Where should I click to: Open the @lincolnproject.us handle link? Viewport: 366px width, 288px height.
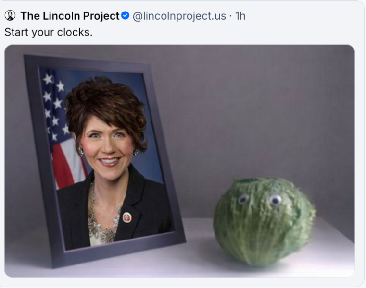click(179, 16)
